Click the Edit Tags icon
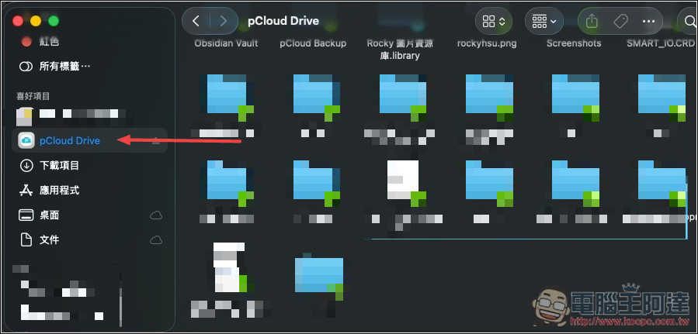The width and height of the screenshot is (698, 334). pos(620,21)
